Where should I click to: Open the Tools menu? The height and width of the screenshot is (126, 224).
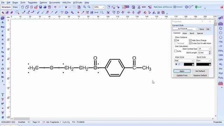23,2
